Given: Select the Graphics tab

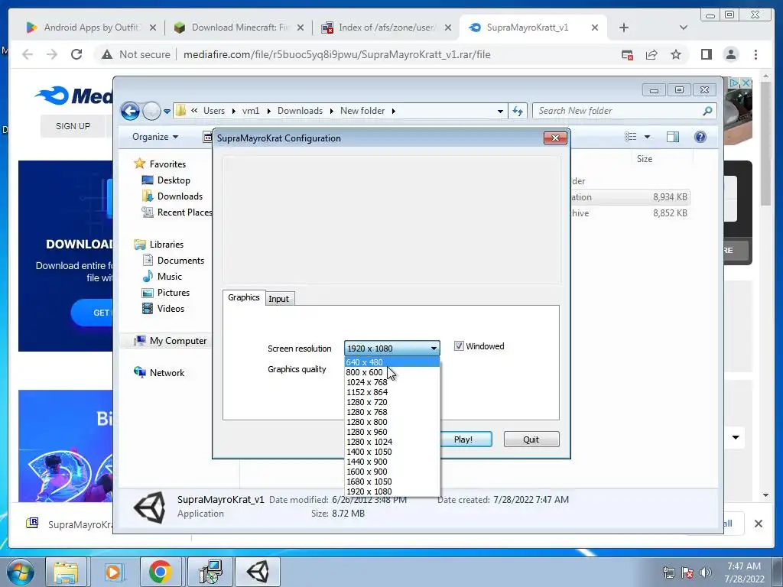Looking at the screenshot, I should point(244,297).
